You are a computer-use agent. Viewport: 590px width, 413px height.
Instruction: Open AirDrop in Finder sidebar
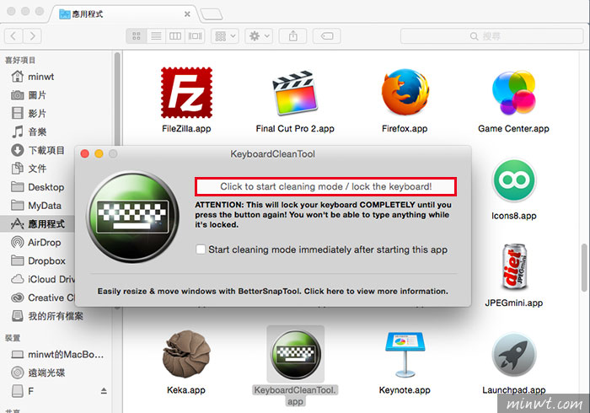[36, 243]
